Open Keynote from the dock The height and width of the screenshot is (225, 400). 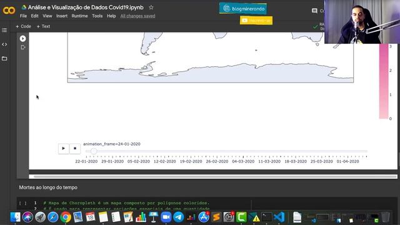(153, 217)
